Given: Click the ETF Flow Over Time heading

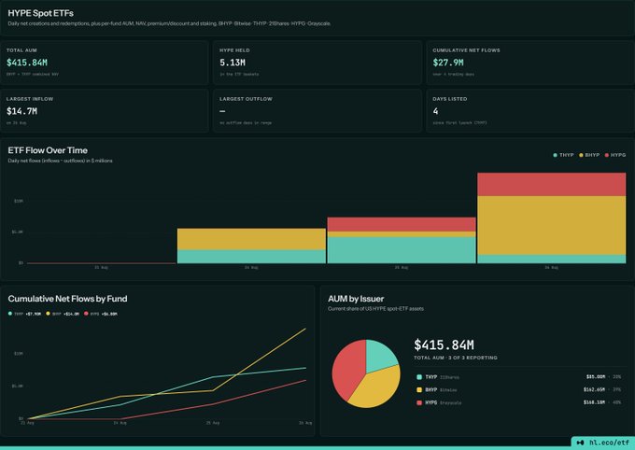Looking at the screenshot, I should click(48, 150).
